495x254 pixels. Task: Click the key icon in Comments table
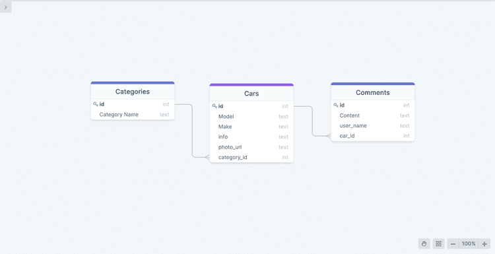tap(335, 105)
